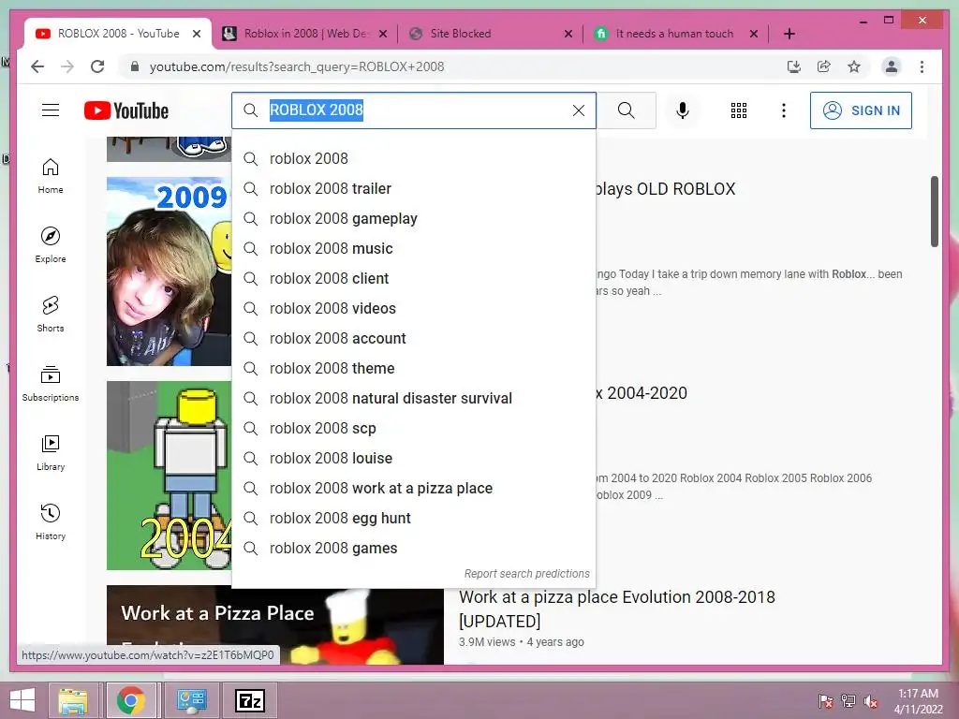
Task: Choose suggestion roblox 2008 louise
Action: click(x=414, y=458)
